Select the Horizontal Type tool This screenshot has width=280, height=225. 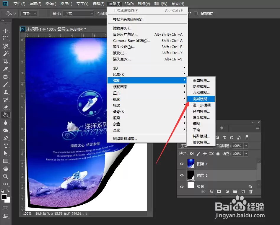click(6, 146)
